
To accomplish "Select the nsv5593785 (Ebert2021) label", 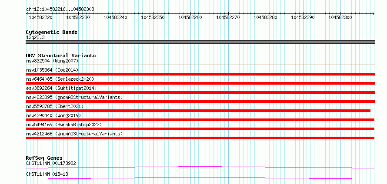I will point(55,106).
